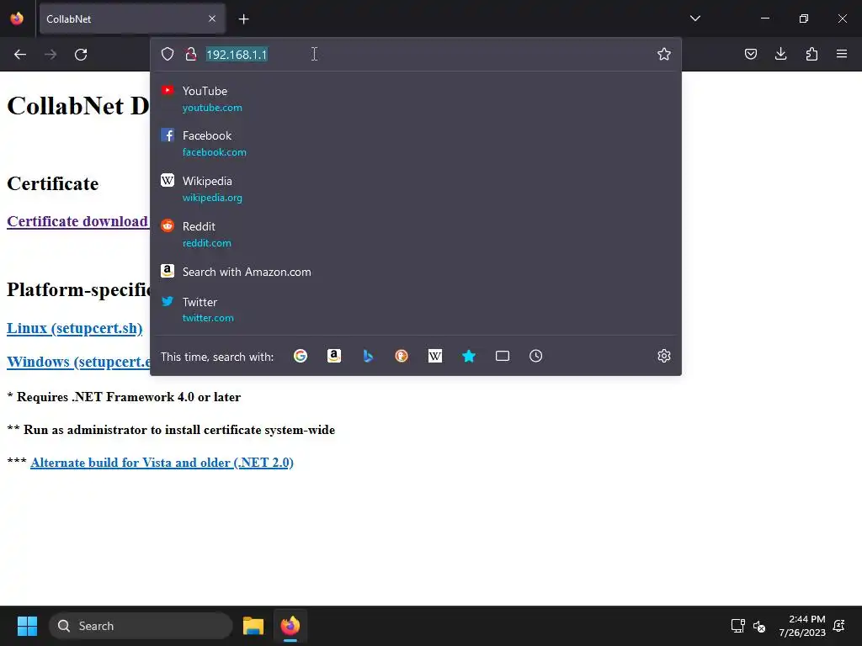Open muted volume tray icon
Viewport: 862px width, 646px height.
759,626
